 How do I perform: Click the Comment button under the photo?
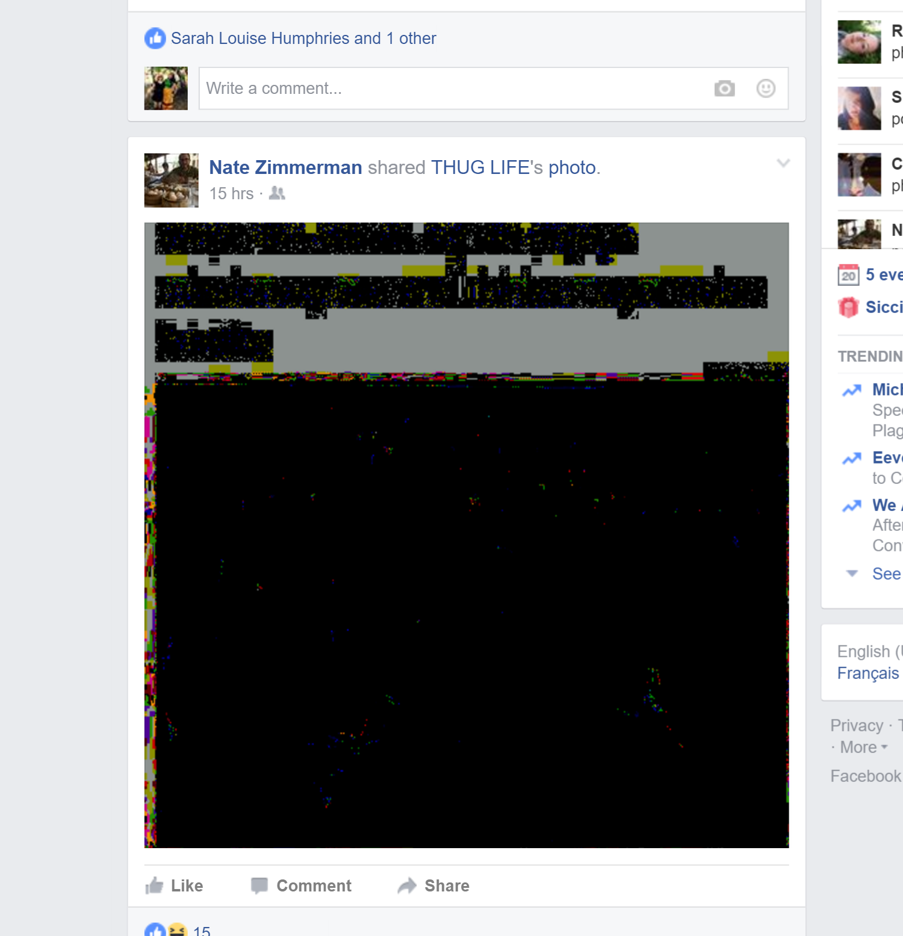[301, 885]
